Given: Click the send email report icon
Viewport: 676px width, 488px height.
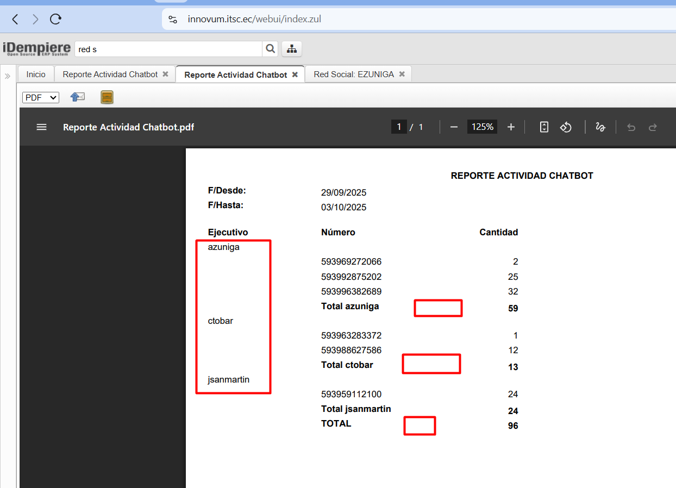Looking at the screenshot, I should point(78,97).
